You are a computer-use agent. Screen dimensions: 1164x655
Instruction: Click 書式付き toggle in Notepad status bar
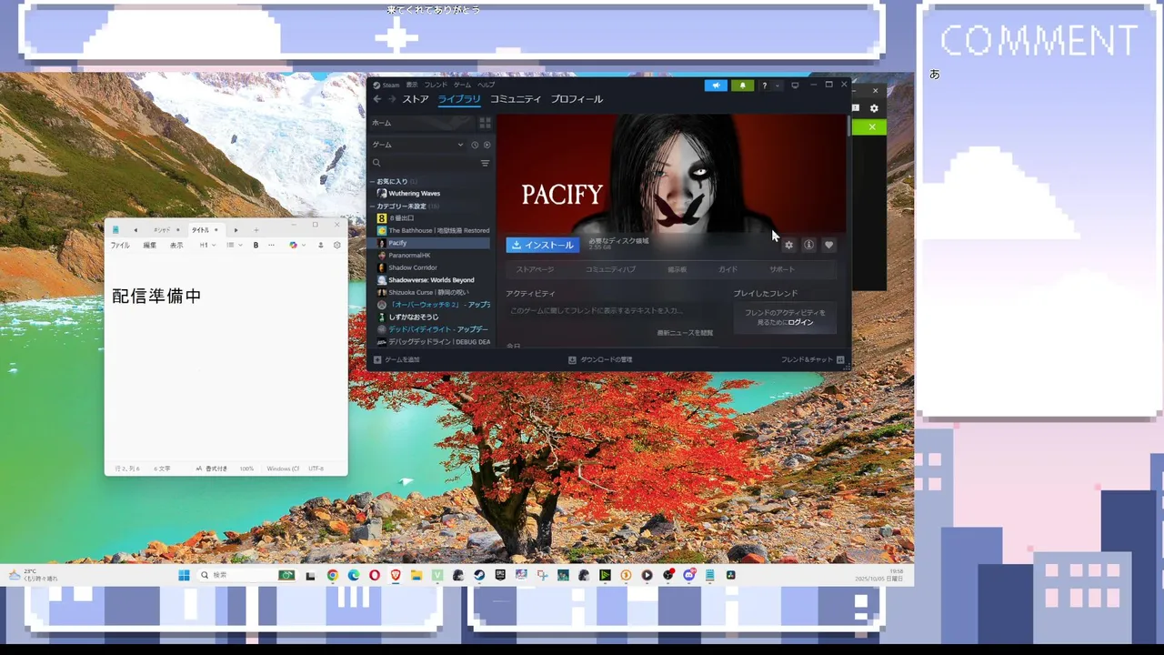(212, 469)
